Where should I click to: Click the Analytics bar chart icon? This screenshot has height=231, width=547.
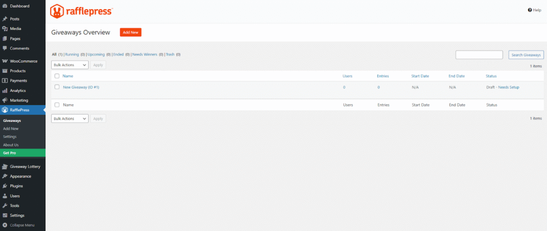[x=5, y=90]
